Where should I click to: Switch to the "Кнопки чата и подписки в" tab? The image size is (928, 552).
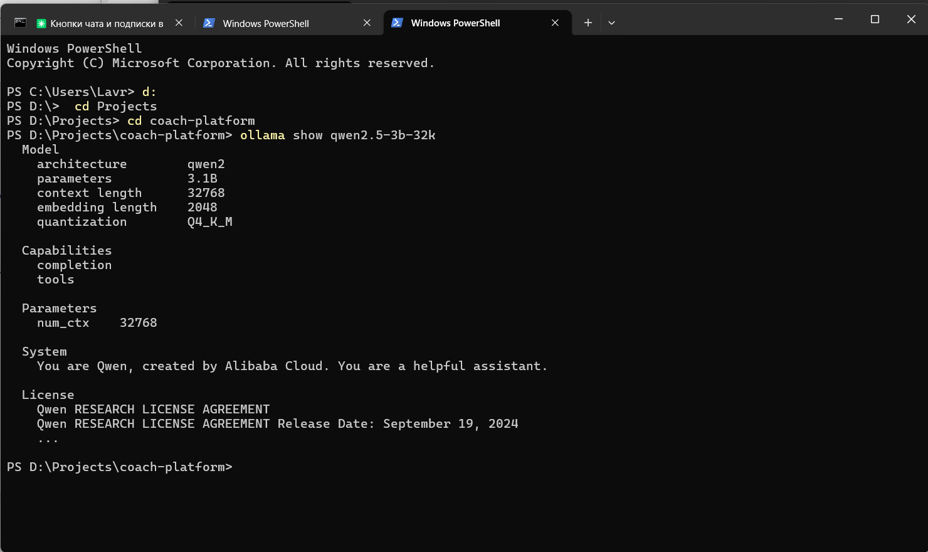[x=99, y=23]
